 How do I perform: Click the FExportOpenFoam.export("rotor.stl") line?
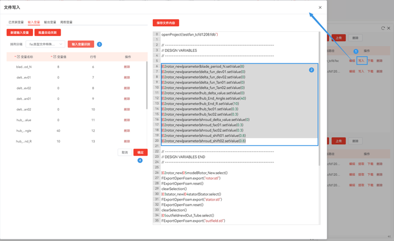click(191, 178)
